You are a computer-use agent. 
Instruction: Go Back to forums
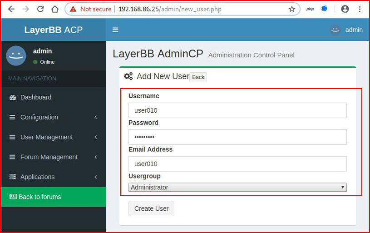(54, 197)
